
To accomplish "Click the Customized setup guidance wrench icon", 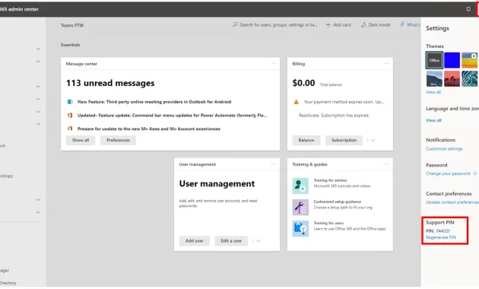I will coord(300,207).
